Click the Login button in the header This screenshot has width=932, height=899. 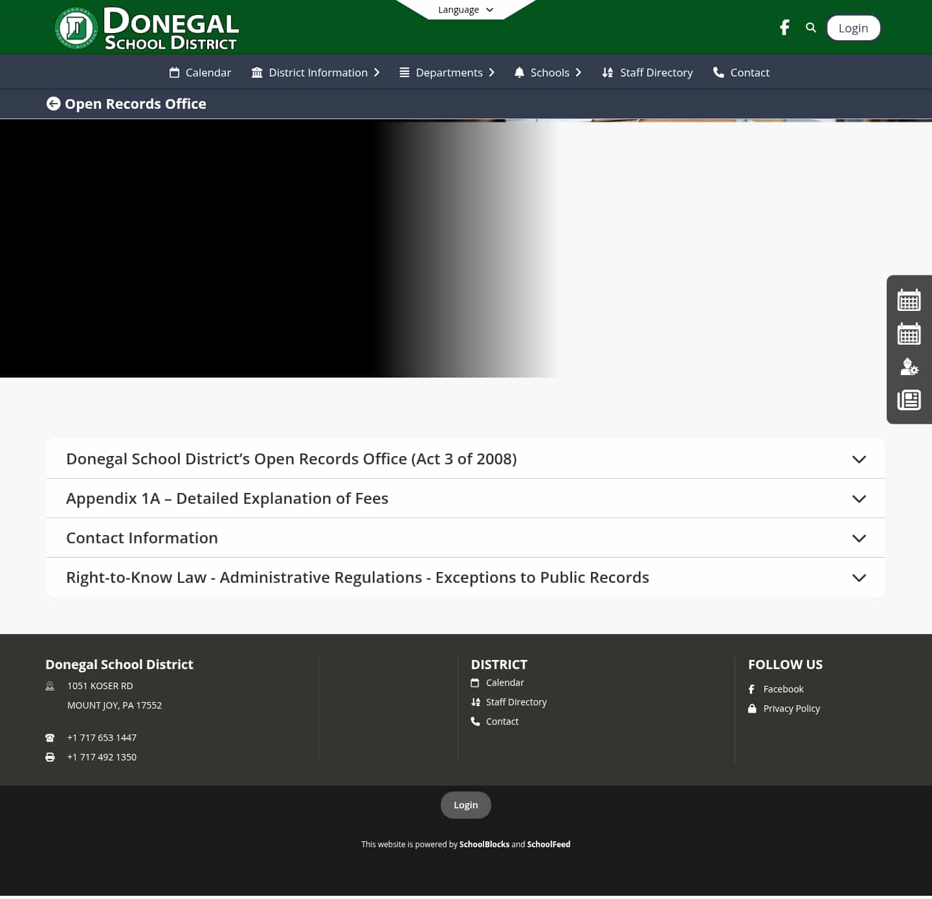pos(854,28)
